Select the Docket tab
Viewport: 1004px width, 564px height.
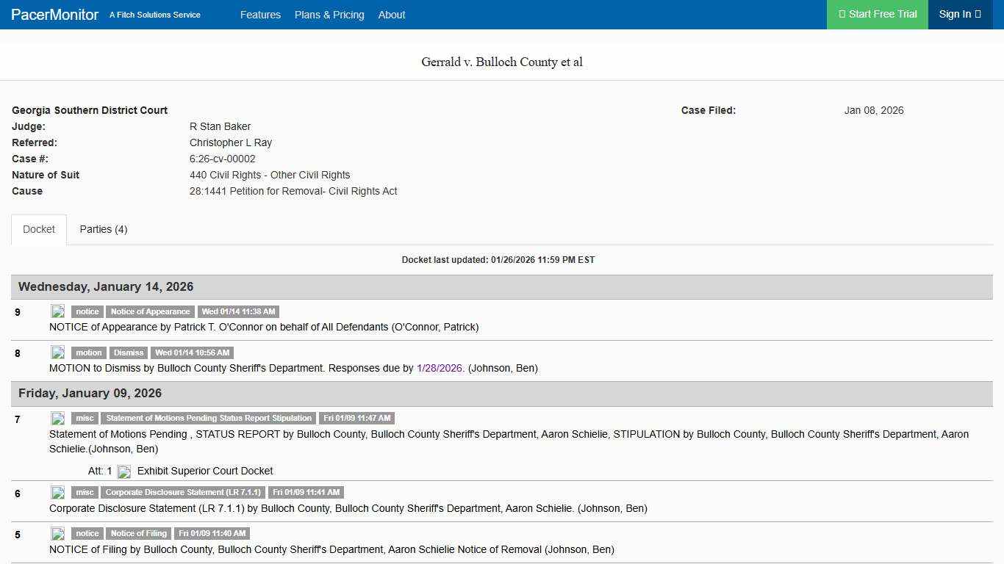pyautogui.click(x=38, y=229)
